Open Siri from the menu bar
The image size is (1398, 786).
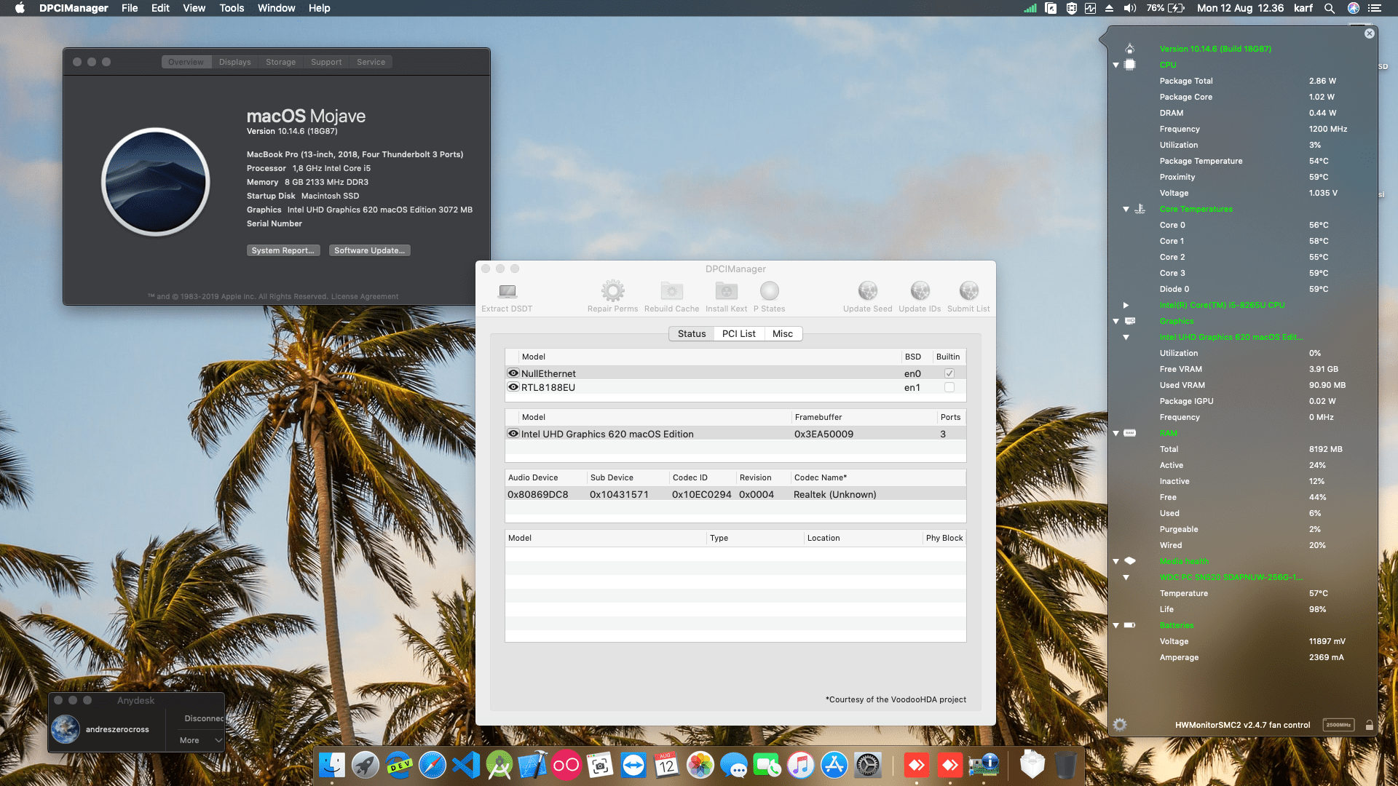(x=1354, y=8)
